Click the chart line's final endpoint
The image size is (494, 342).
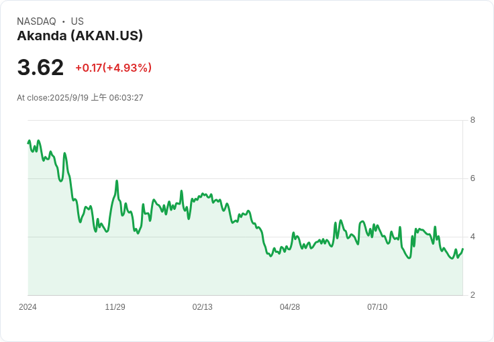[462, 249]
